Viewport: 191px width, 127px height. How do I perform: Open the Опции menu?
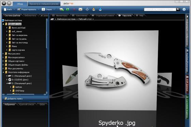tap(47, 9)
